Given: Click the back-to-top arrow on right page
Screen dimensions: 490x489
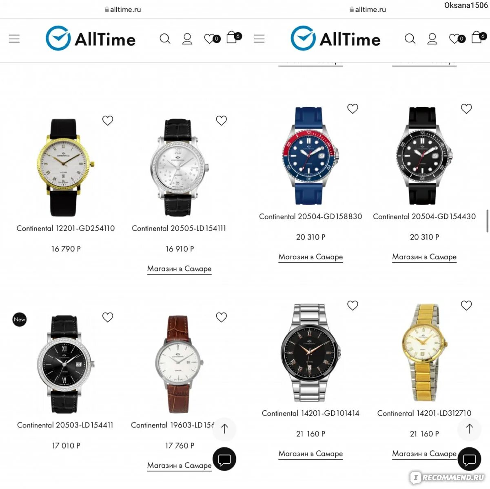Looking at the screenshot, I should tap(470, 429).
